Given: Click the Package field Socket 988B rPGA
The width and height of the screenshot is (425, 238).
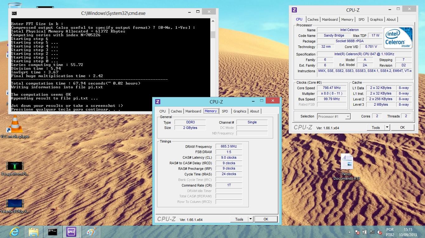Looking at the screenshot, I should click(x=349, y=41).
